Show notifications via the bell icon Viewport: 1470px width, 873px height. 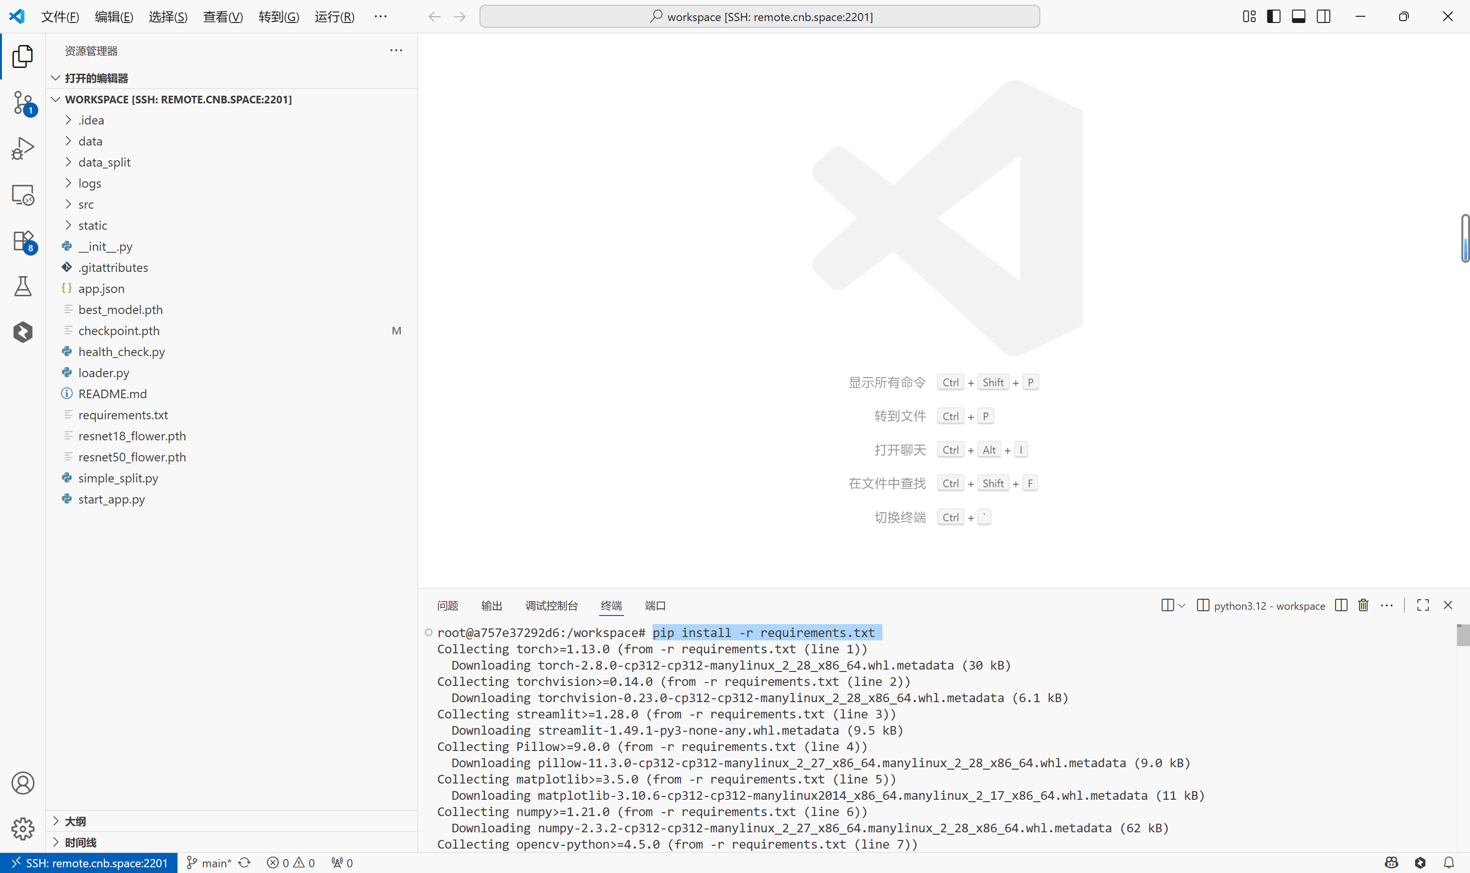[x=1449, y=862]
